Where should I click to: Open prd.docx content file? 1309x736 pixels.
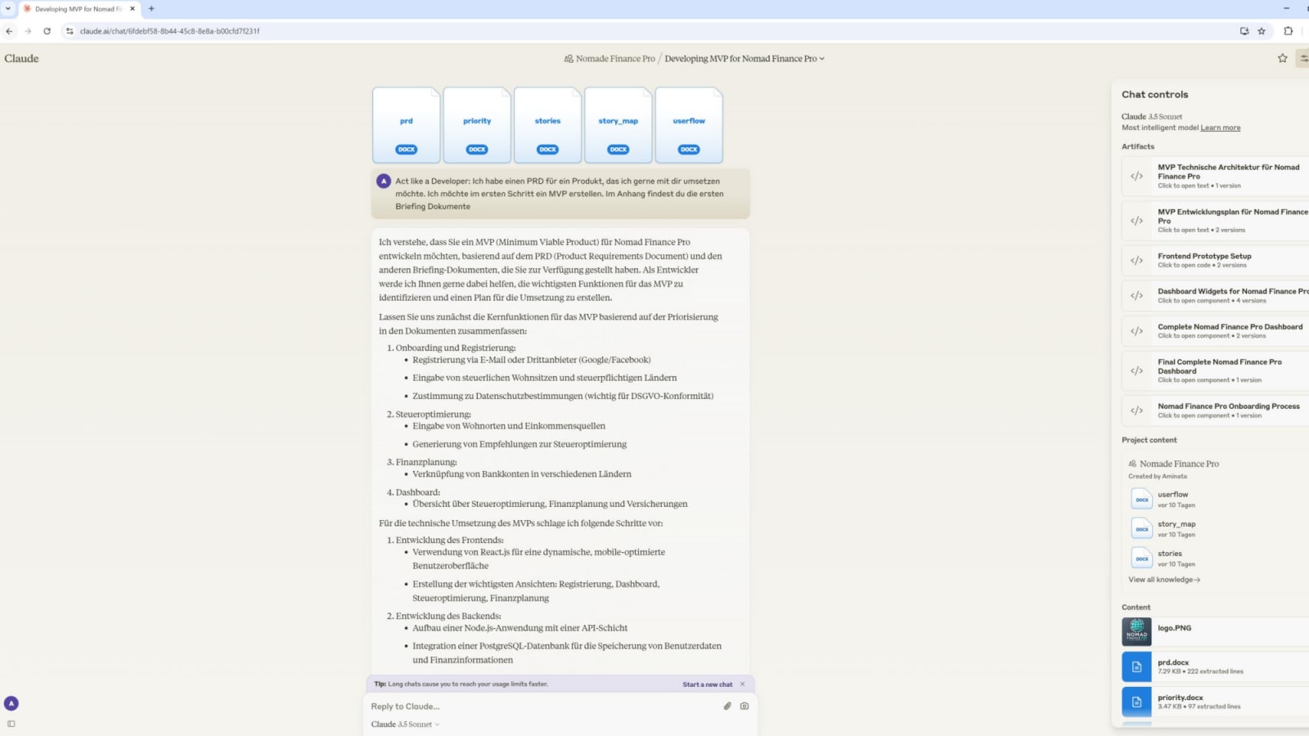[1215, 666]
